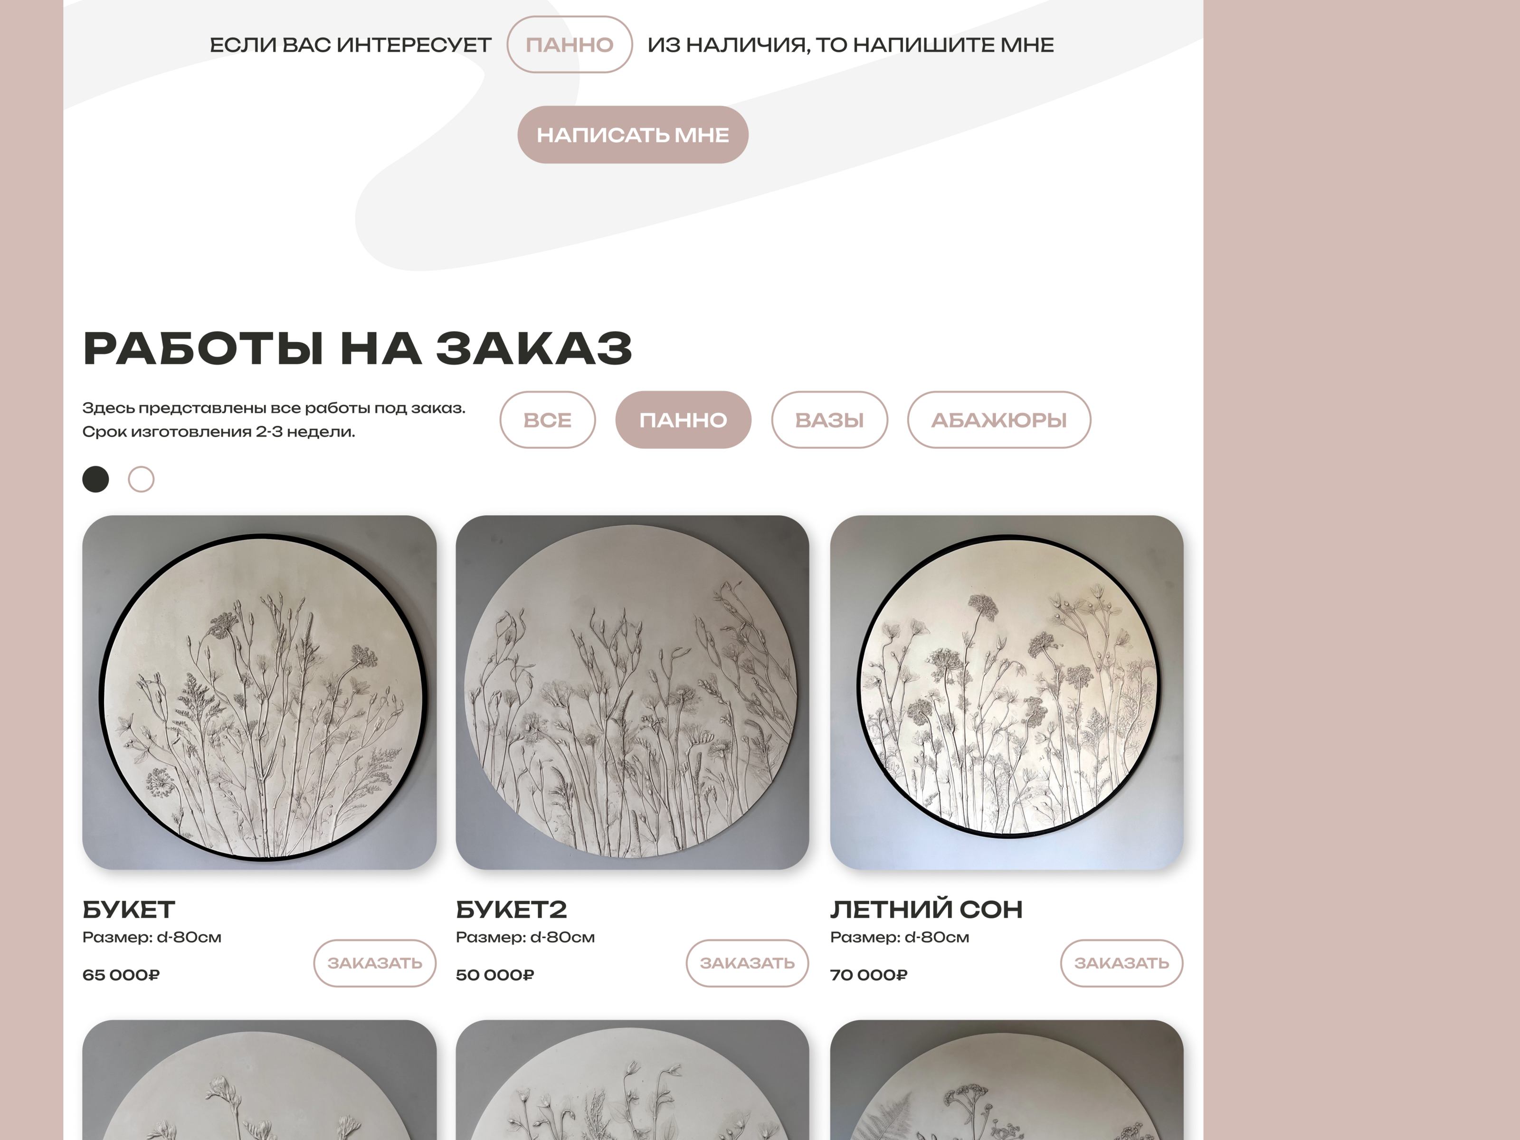This screenshot has width=1520, height=1140.
Task: Order the ЛЕТНИЙ СОН panel
Action: click(1121, 963)
